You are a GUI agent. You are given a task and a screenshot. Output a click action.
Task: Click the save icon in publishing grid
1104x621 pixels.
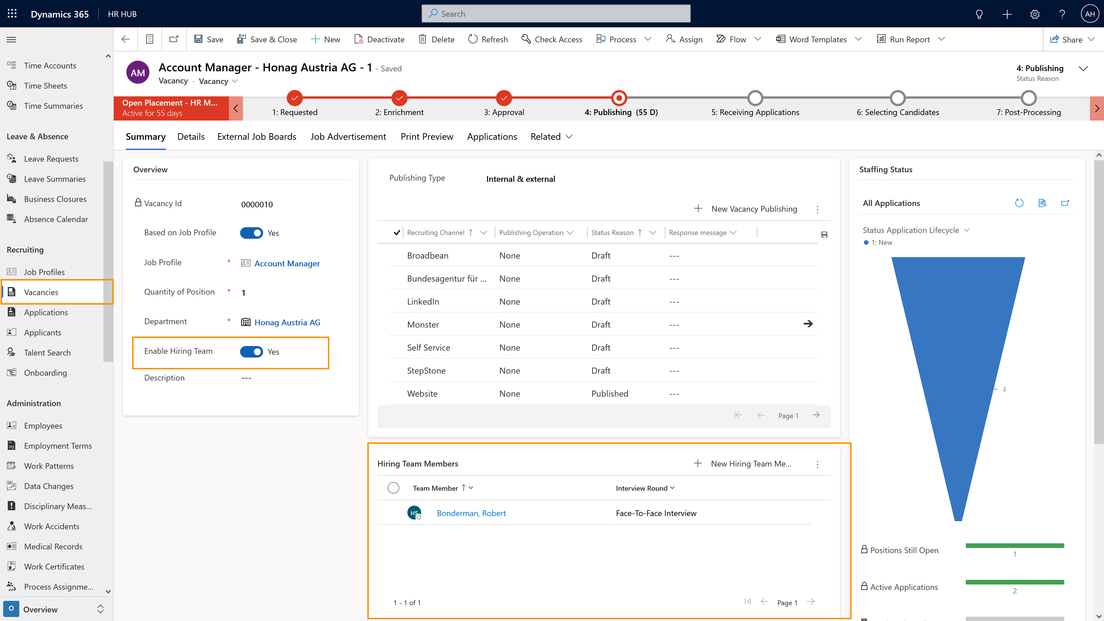pyautogui.click(x=824, y=234)
